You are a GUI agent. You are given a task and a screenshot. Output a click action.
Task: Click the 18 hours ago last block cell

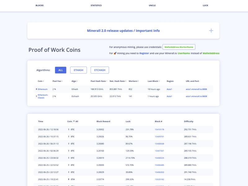(154, 89)
